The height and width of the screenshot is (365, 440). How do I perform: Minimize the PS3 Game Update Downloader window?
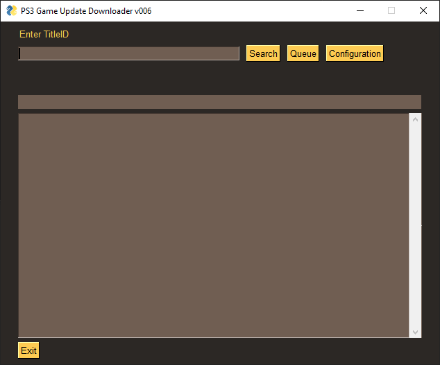coord(359,10)
